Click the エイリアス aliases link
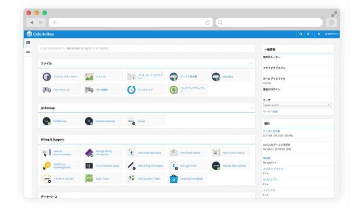This screenshot has height=213, width=359. (x=269, y=190)
